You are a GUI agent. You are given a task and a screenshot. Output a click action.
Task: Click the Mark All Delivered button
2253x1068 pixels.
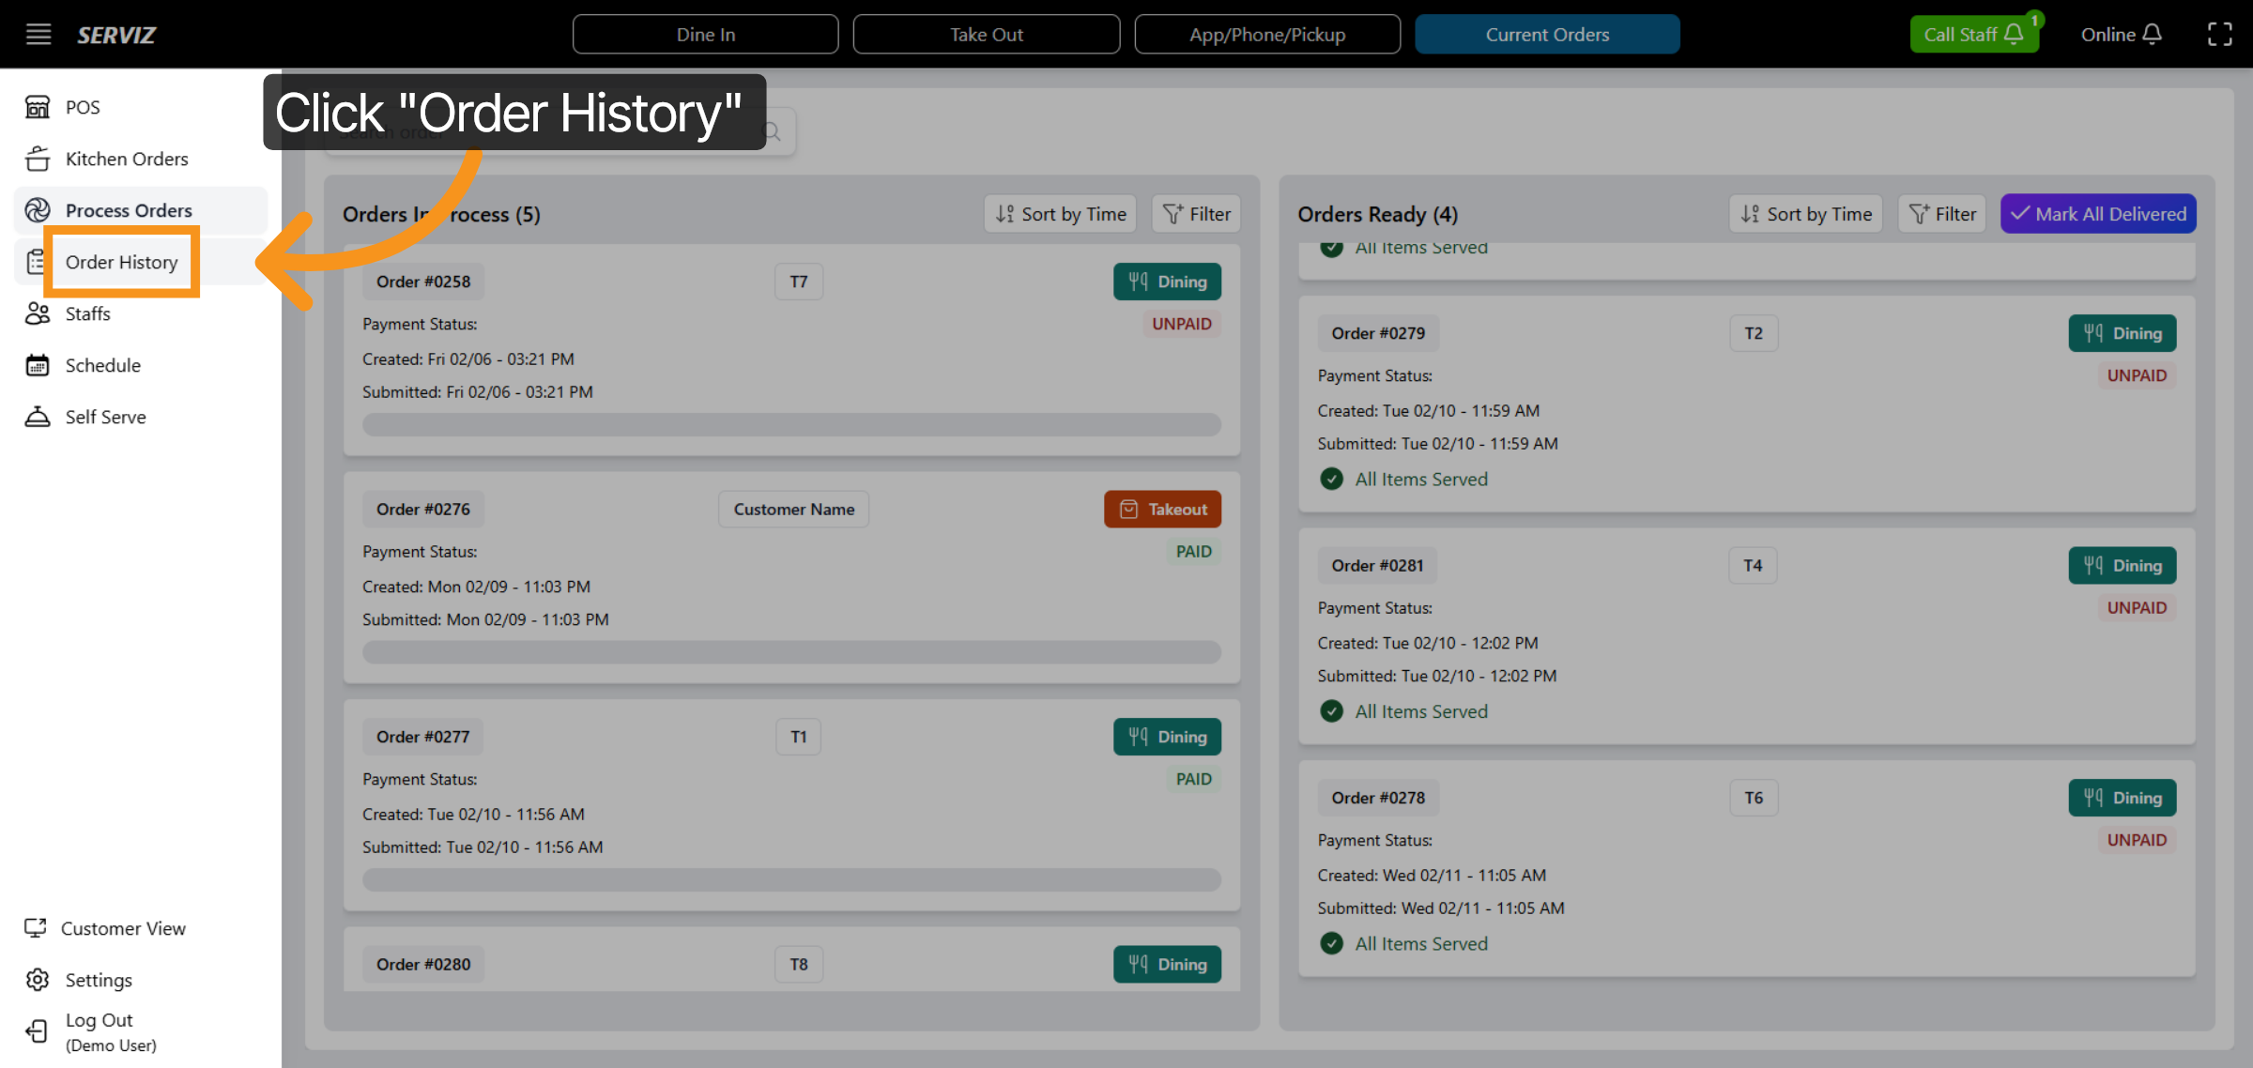point(2098,213)
